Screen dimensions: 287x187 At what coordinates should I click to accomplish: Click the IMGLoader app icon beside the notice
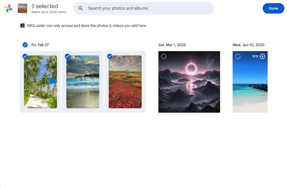click(x=22, y=25)
